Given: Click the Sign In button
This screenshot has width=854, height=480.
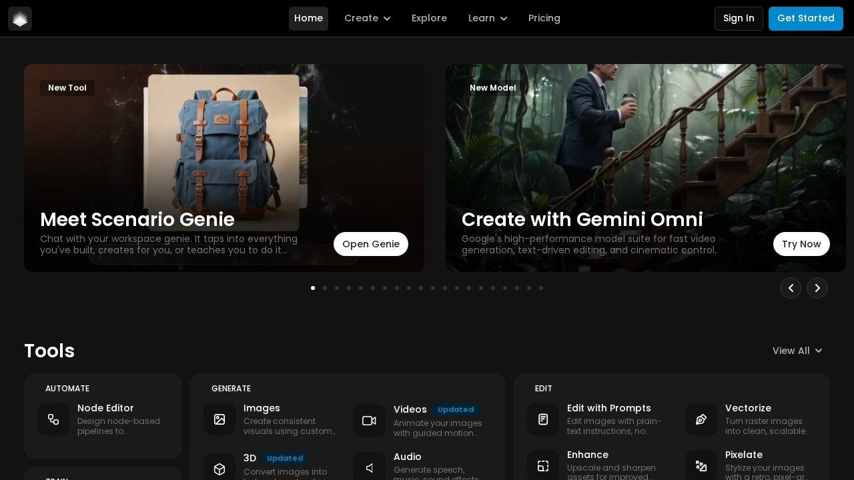Looking at the screenshot, I should (739, 19).
